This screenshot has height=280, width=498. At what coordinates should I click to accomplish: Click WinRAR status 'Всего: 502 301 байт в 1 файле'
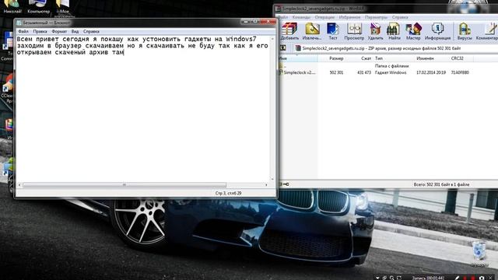(441, 184)
